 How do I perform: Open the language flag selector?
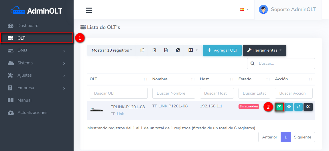coord(244,9)
